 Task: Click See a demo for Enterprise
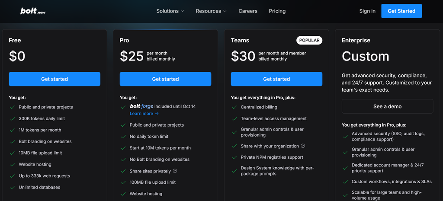coord(387,106)
